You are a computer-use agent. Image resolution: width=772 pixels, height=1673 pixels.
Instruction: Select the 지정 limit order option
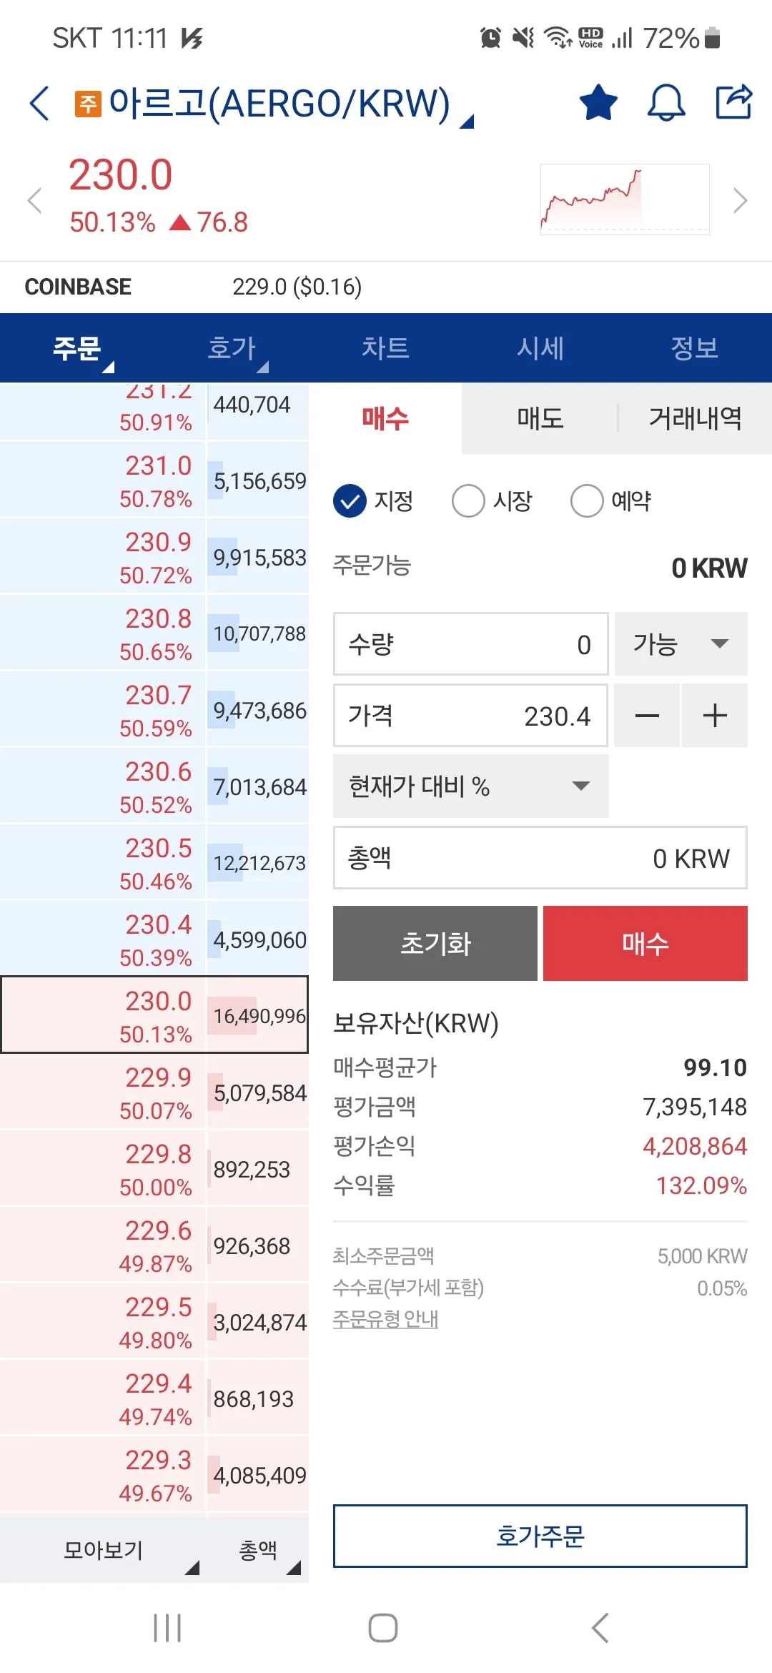(373, 500)
